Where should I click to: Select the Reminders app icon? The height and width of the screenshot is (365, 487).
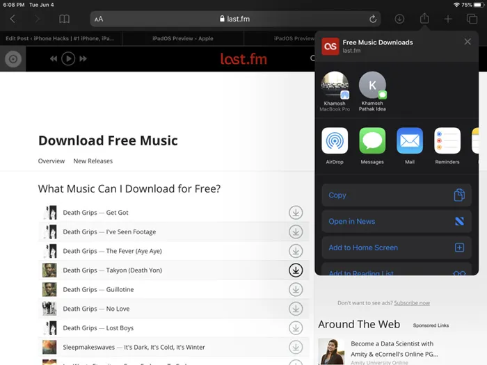pos(447,140)
